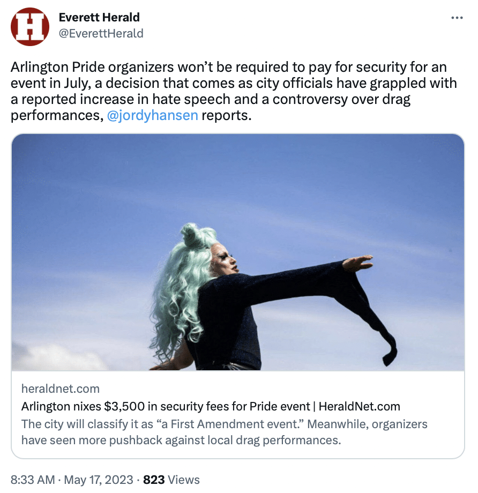Open the three-dot more options menu
Image resolution: width=478 pixels, height=493 pixels.
tap(457, 18)
